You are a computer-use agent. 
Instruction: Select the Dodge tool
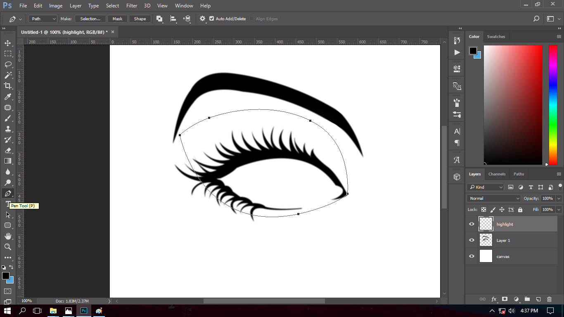pos(7,182)
